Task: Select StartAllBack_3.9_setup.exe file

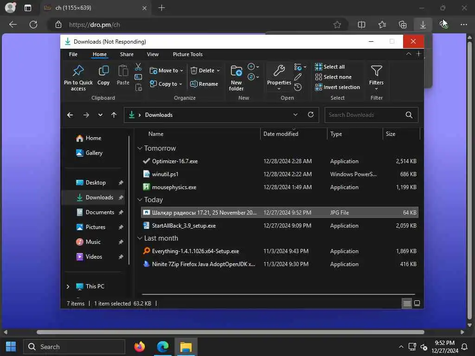Action: 280,226
